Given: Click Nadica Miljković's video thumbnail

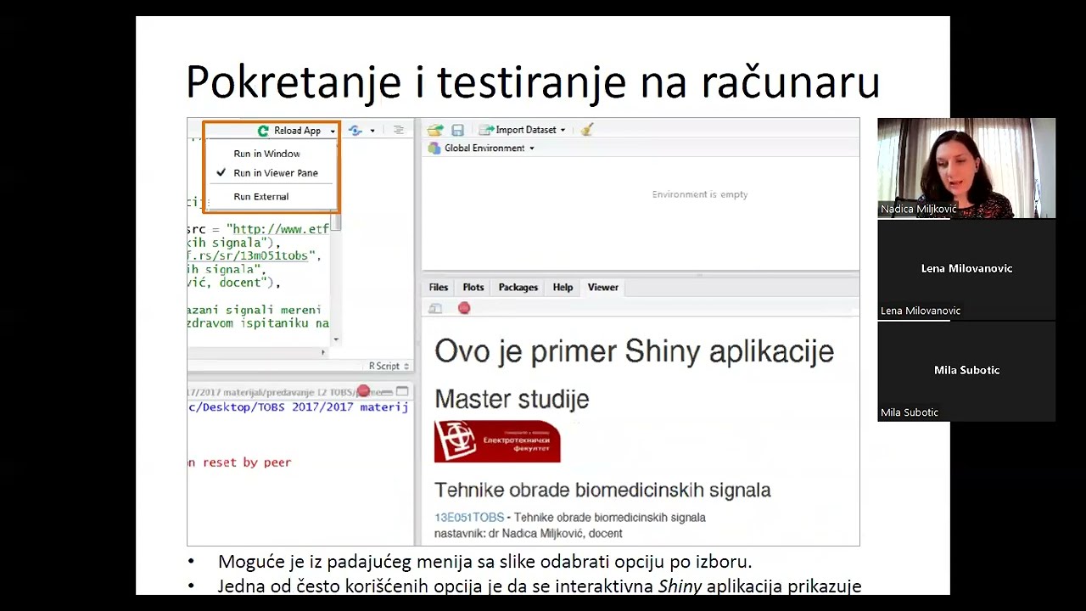Looking at the screenshot, I should [966, 168].
